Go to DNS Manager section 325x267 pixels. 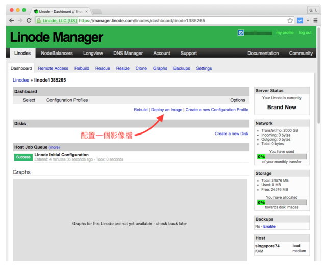pos(128,53)
